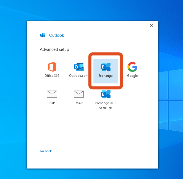This screenshot has height=179, width=183.
Task: Select the "Exchange" text label
Action: coord(106,76)
